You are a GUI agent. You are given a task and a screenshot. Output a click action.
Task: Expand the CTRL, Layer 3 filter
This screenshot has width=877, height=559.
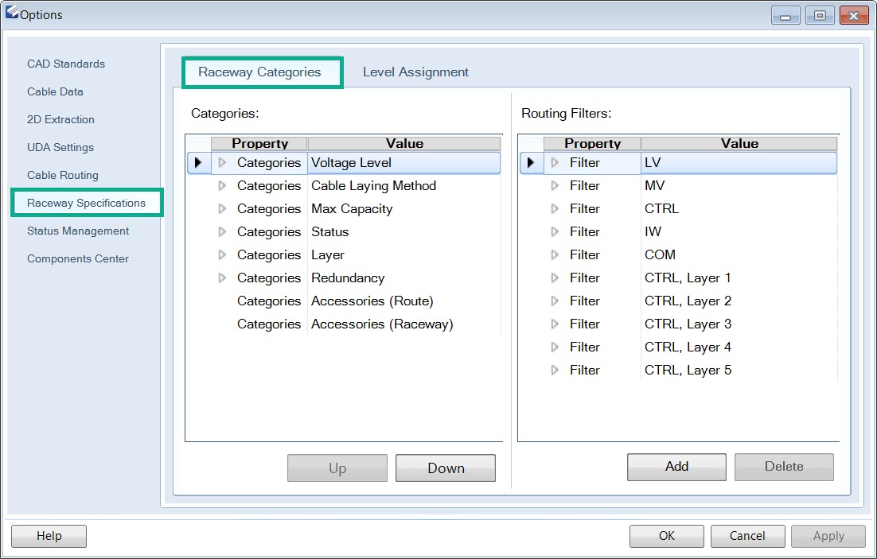pos(555,324)
